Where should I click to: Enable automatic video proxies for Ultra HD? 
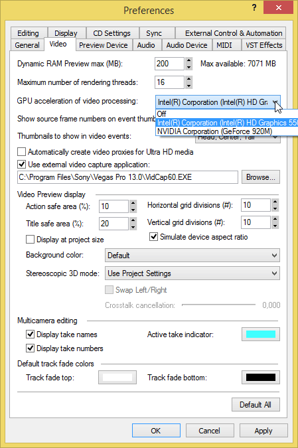coord(21,152)
